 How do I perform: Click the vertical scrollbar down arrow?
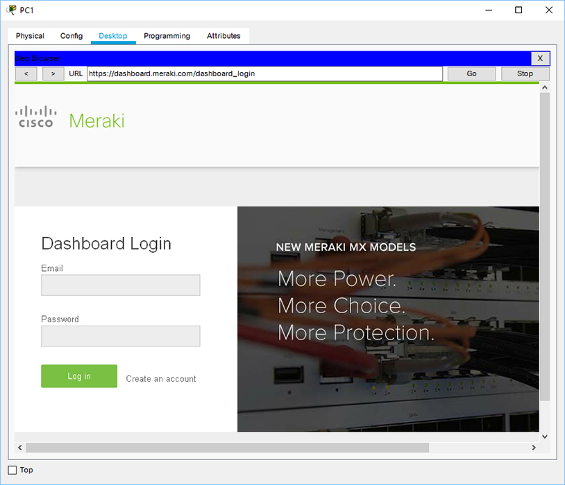tap(544, 436)
